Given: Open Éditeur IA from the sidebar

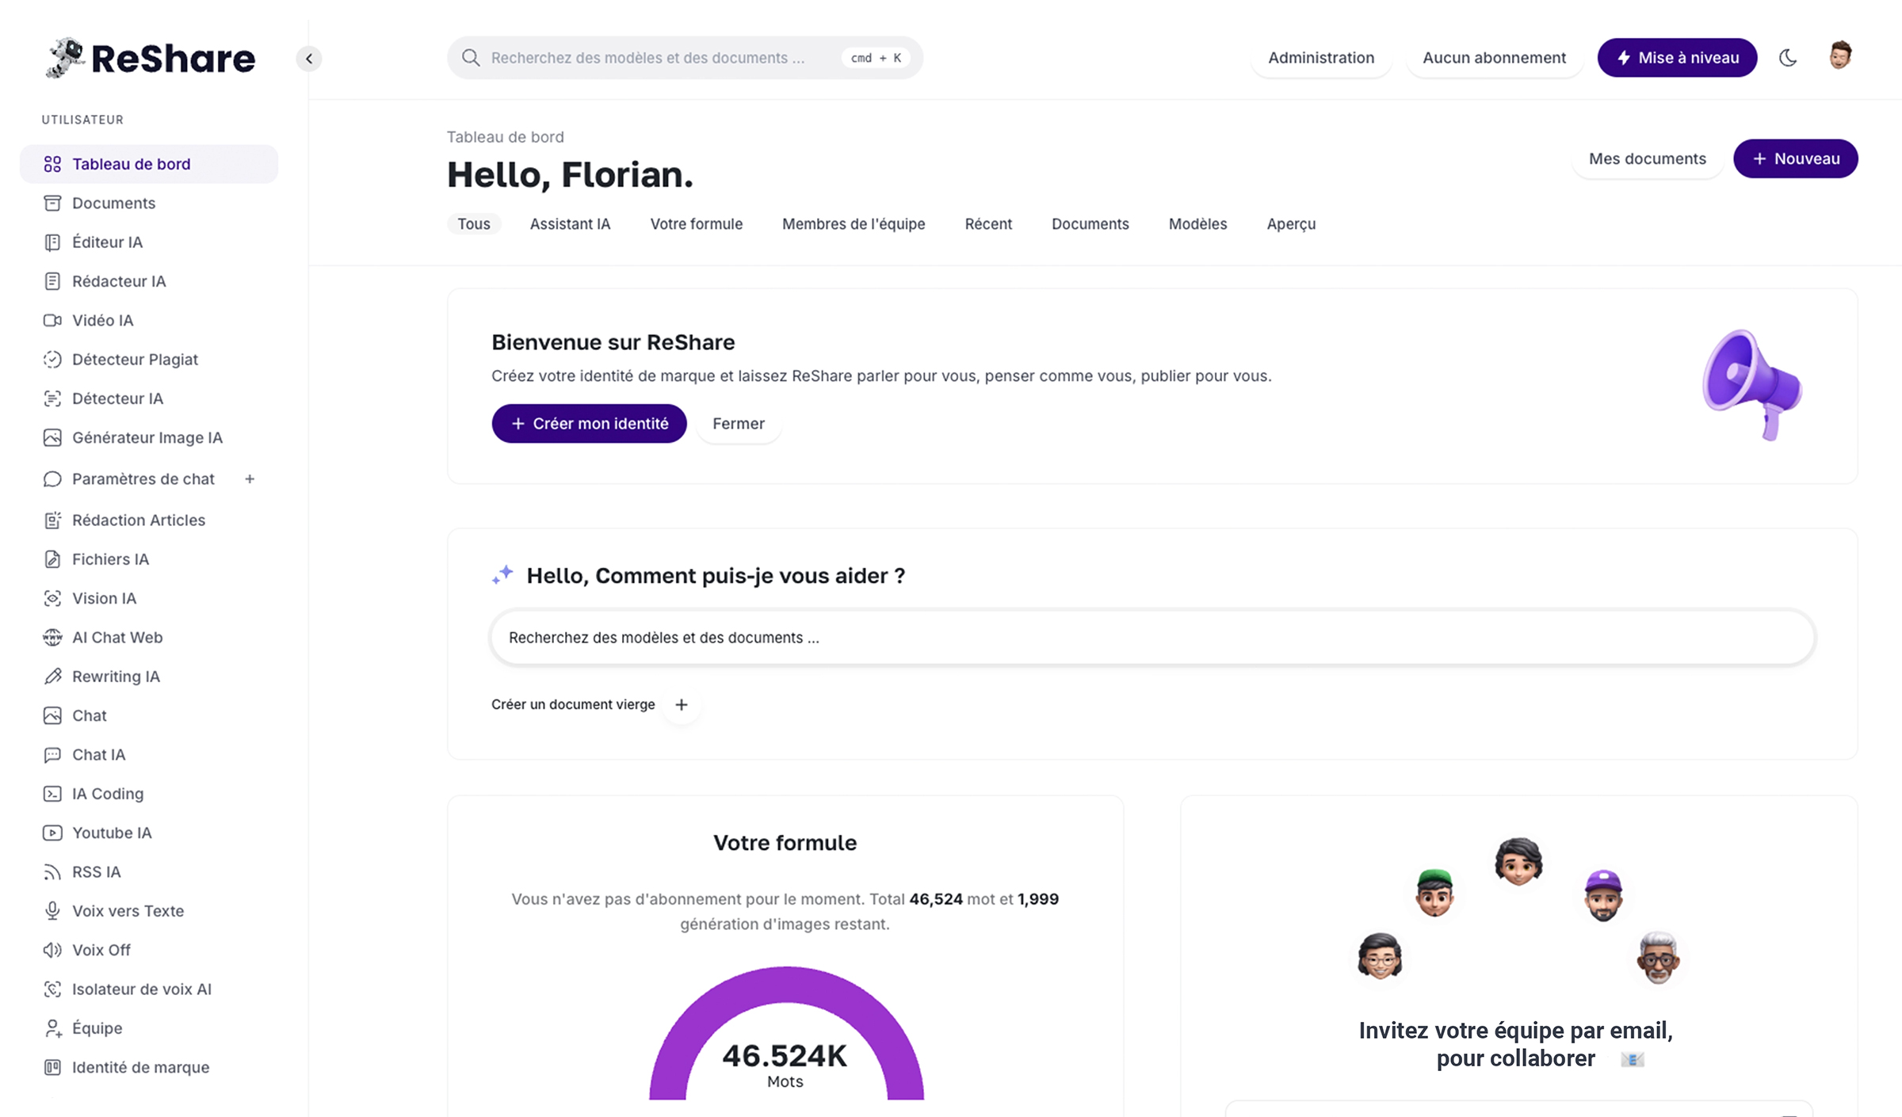Looking at the screenshot, I should tap(149, 242).
